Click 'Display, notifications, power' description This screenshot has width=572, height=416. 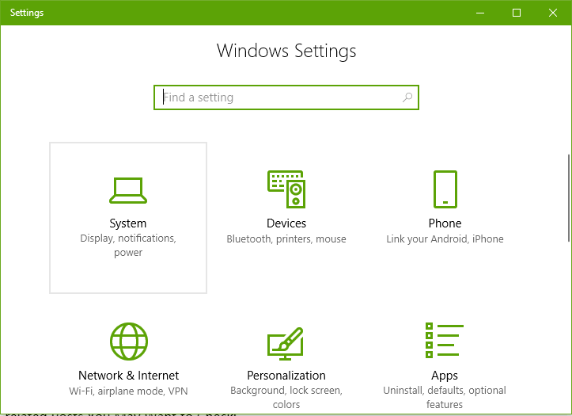click(128, 246)
